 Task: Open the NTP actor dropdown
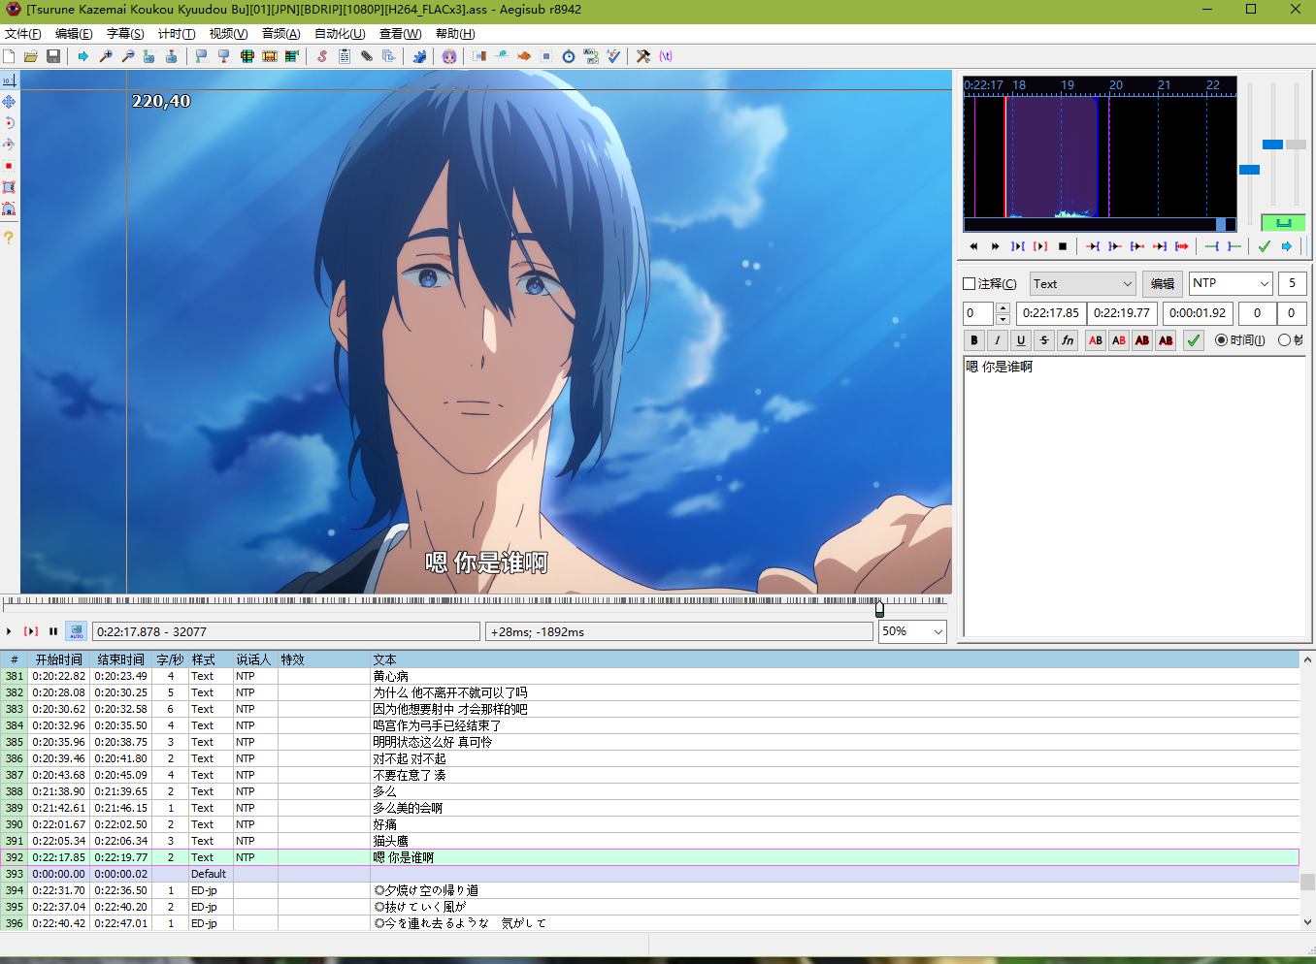tap(1231, 283)
